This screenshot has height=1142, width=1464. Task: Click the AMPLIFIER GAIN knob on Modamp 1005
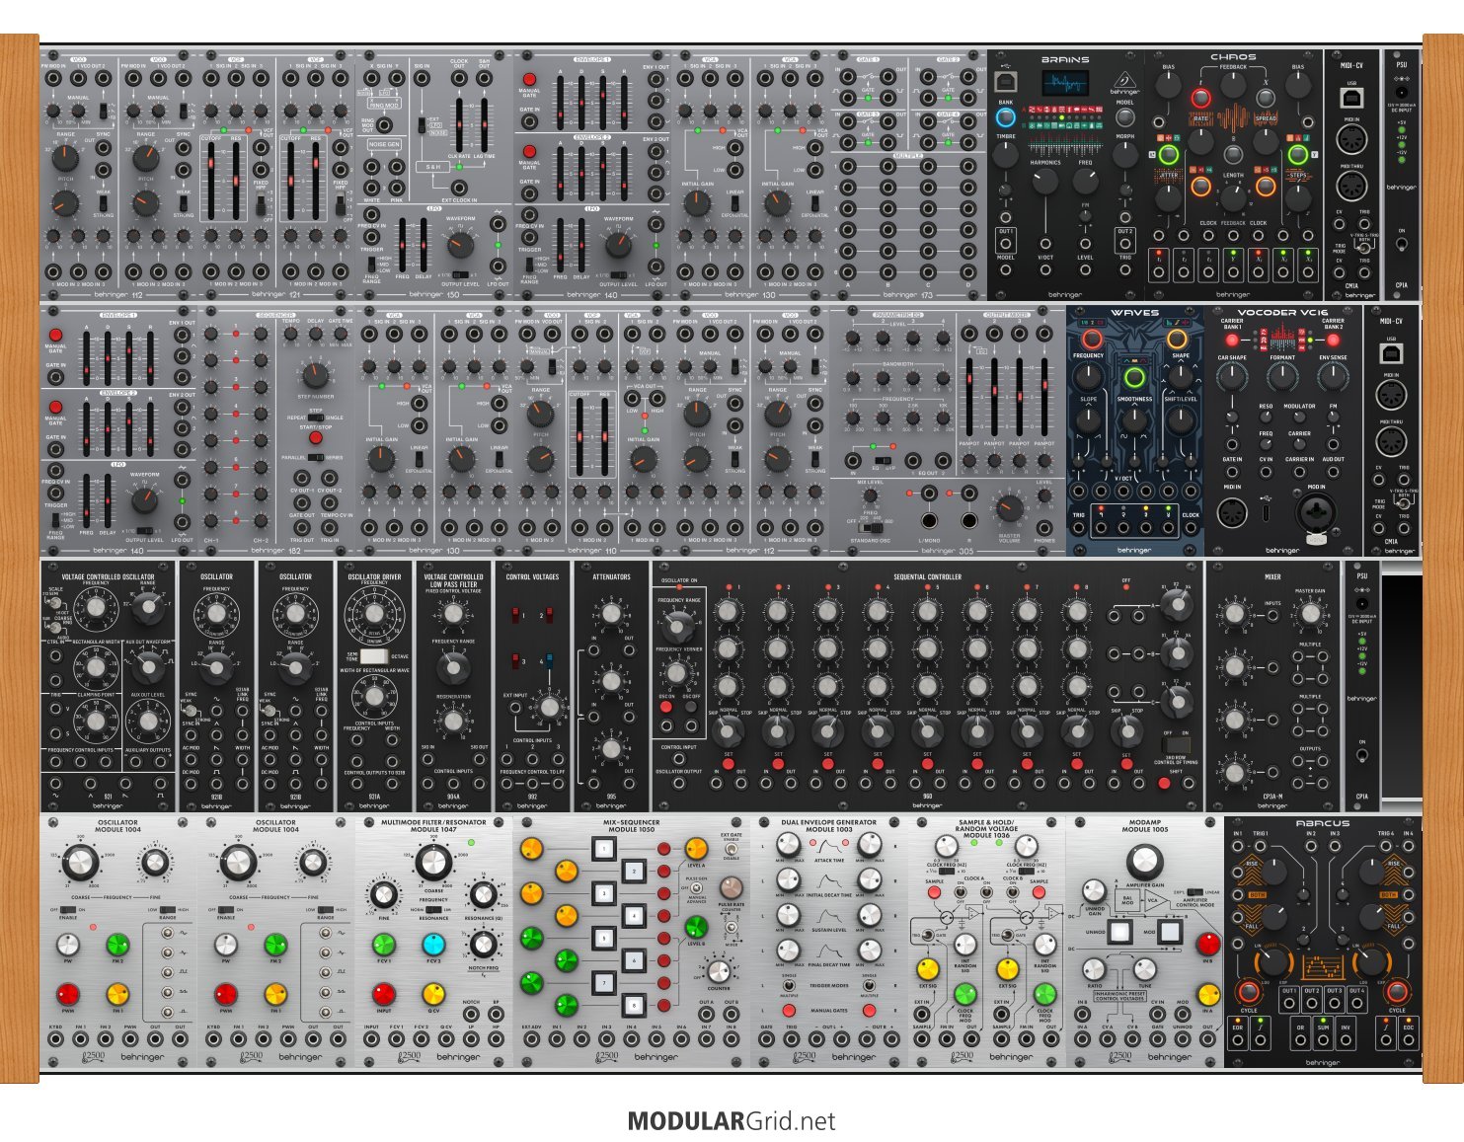1144,862
